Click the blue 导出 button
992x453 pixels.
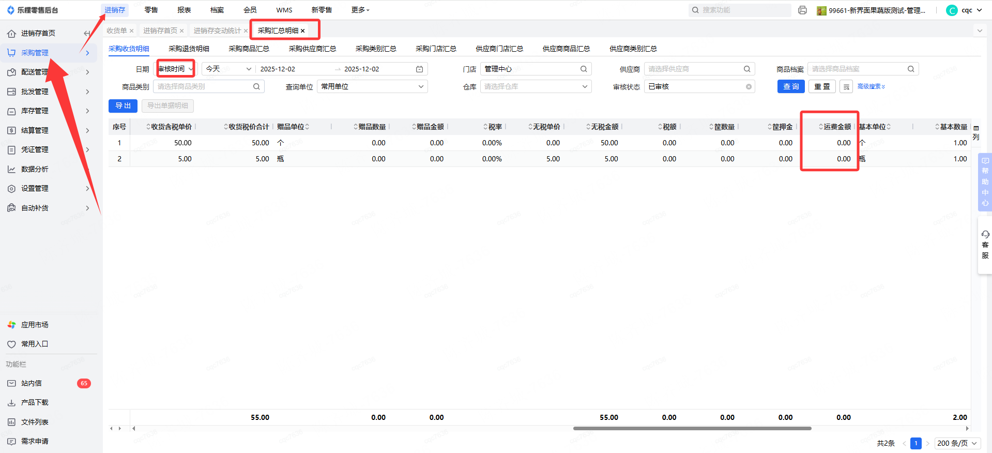point(123,105)
